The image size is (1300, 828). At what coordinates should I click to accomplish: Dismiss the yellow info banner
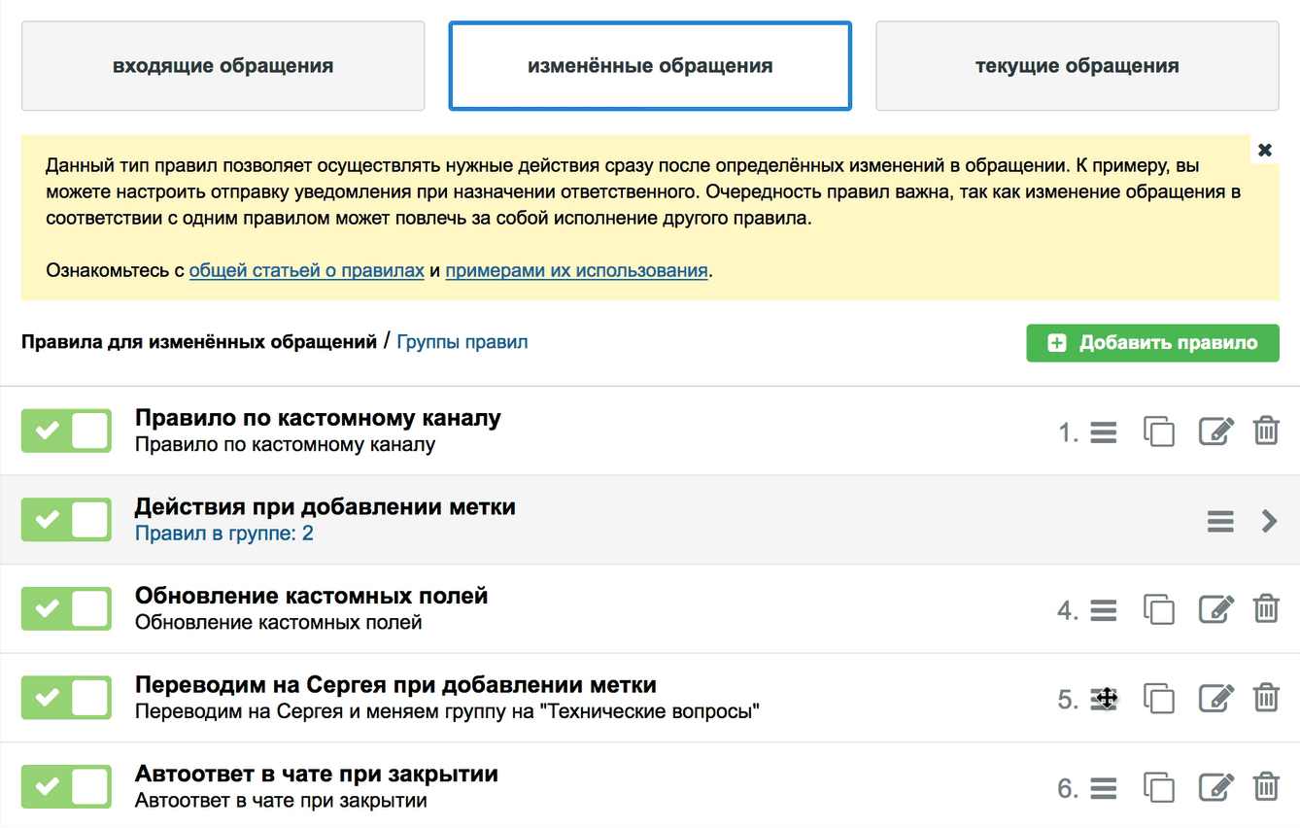[x=1265, y=150]
